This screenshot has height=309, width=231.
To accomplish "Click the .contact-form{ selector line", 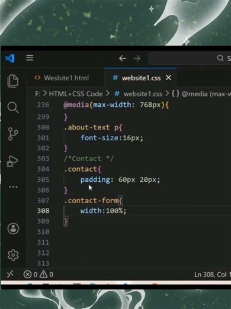I will [x=93, y=201].
